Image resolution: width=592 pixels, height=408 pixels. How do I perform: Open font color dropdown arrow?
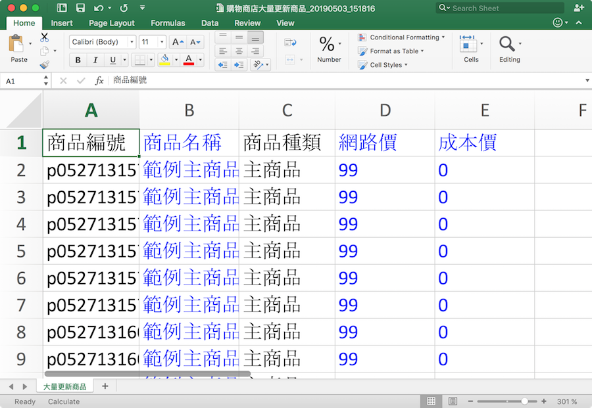point(200,60)
